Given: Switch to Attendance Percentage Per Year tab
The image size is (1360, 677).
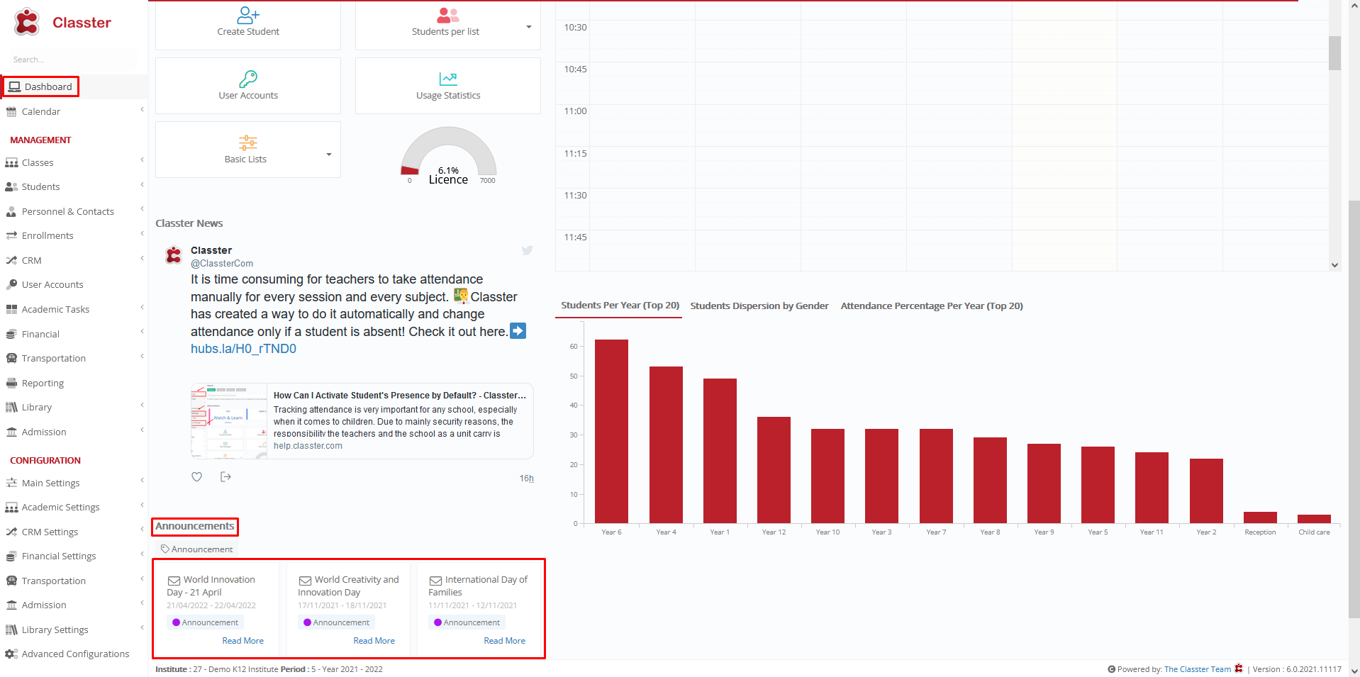Looking at the screenshot, I should 932,306.
